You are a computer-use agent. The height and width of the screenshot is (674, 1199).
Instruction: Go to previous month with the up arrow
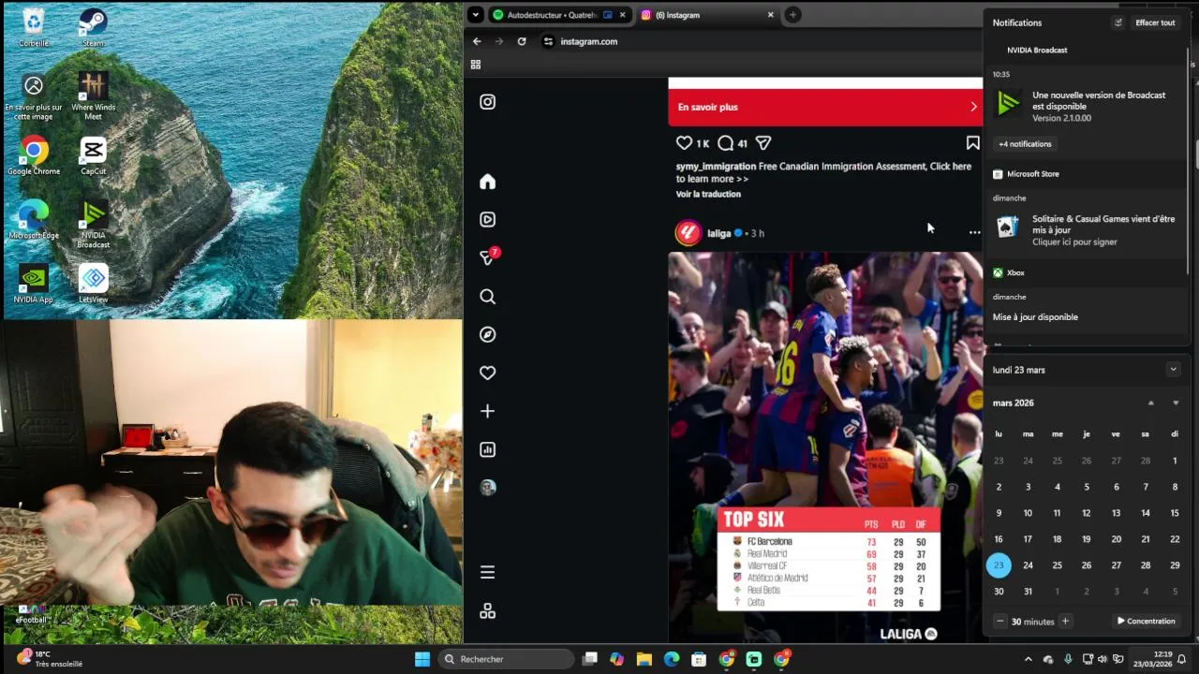(1151, 403)
